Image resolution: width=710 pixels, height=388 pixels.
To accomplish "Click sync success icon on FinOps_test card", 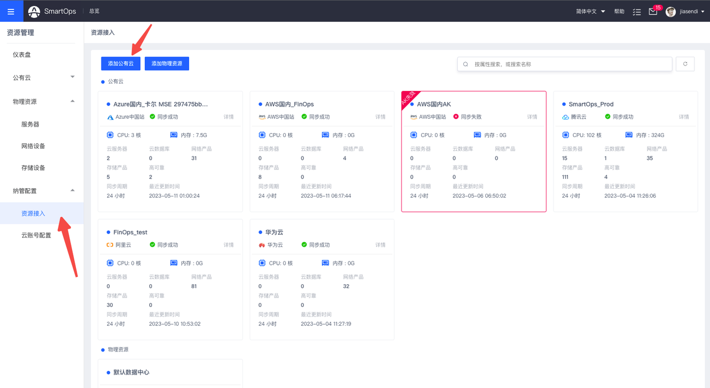I will point(153,245).
